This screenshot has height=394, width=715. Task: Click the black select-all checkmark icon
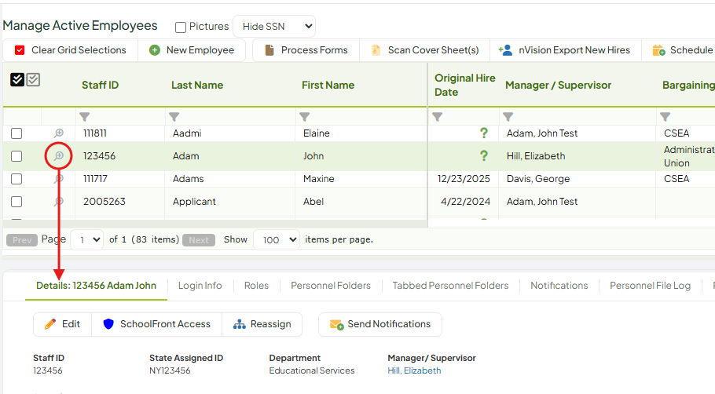16,80
